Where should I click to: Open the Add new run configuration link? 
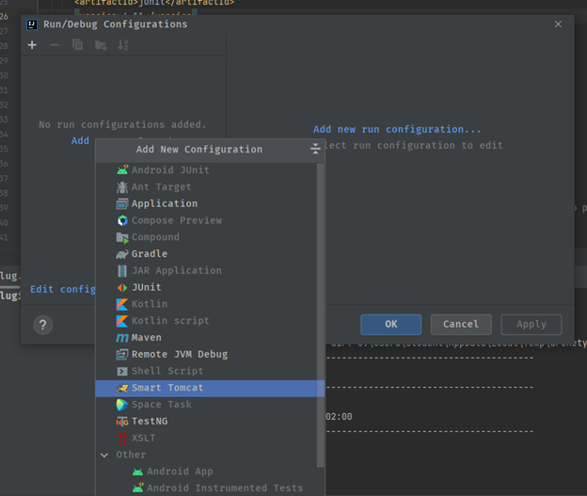(x=397, y=129)
